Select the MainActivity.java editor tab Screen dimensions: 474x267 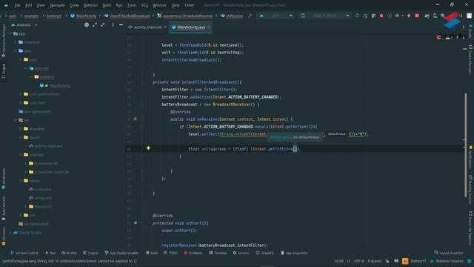click(x=191, y=27)
